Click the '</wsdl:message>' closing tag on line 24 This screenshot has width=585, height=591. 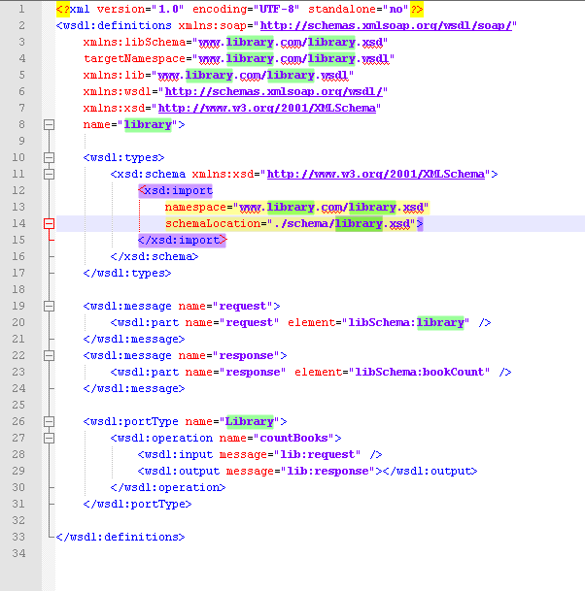pyautogui.click(x=134, y=388)
